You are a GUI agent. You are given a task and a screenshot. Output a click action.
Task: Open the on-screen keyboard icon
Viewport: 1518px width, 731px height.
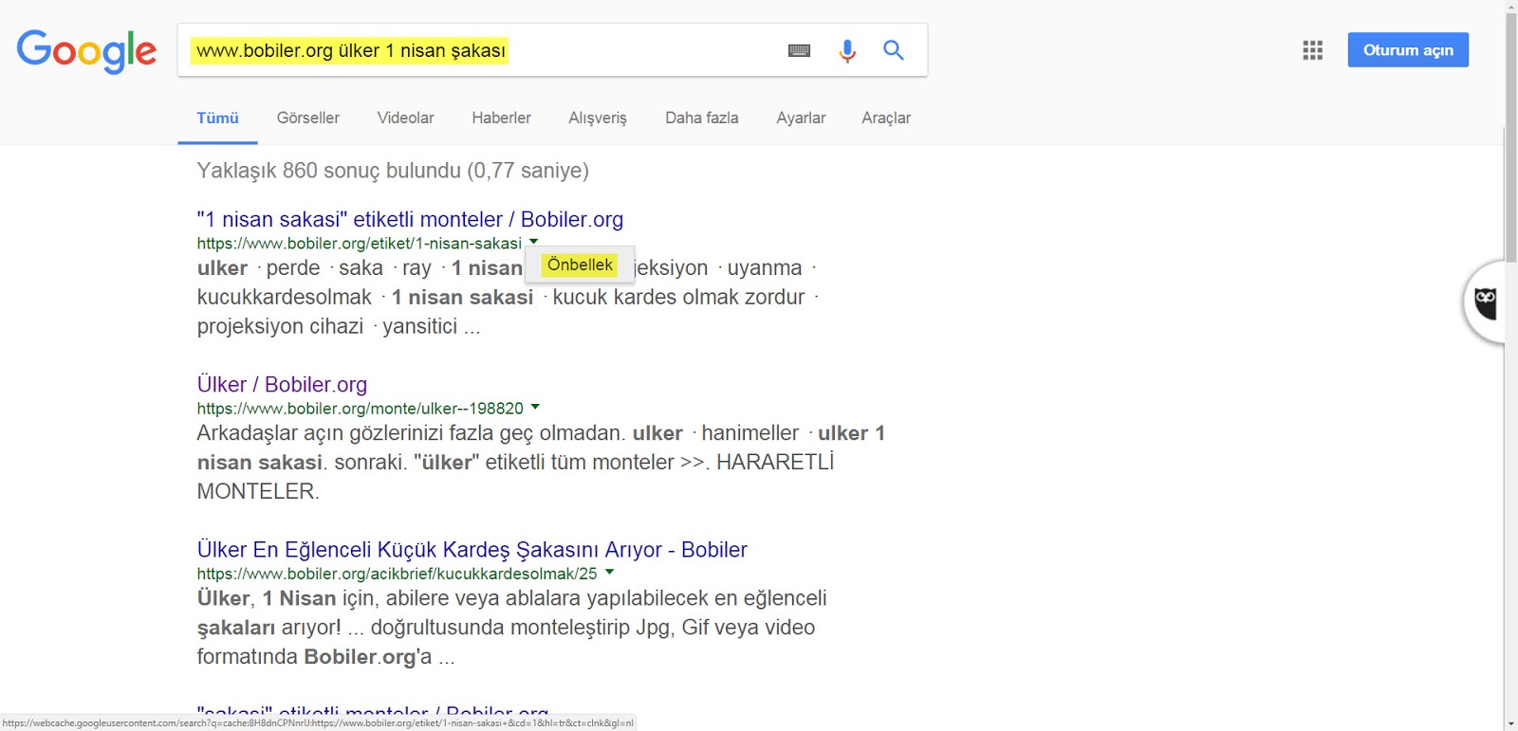tap(799, 50)
